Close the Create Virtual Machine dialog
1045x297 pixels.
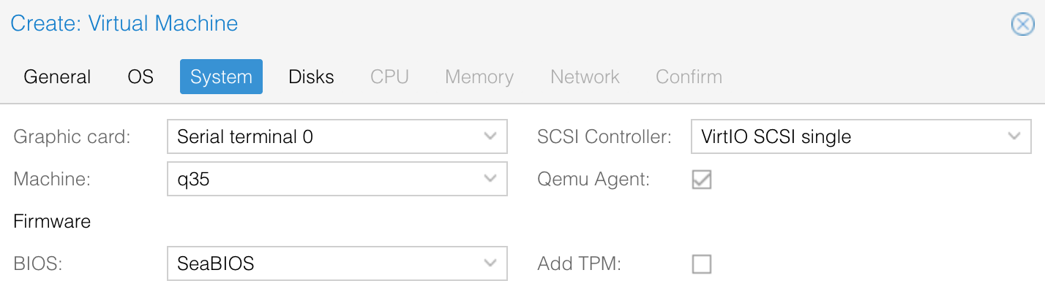point(1022,25)
